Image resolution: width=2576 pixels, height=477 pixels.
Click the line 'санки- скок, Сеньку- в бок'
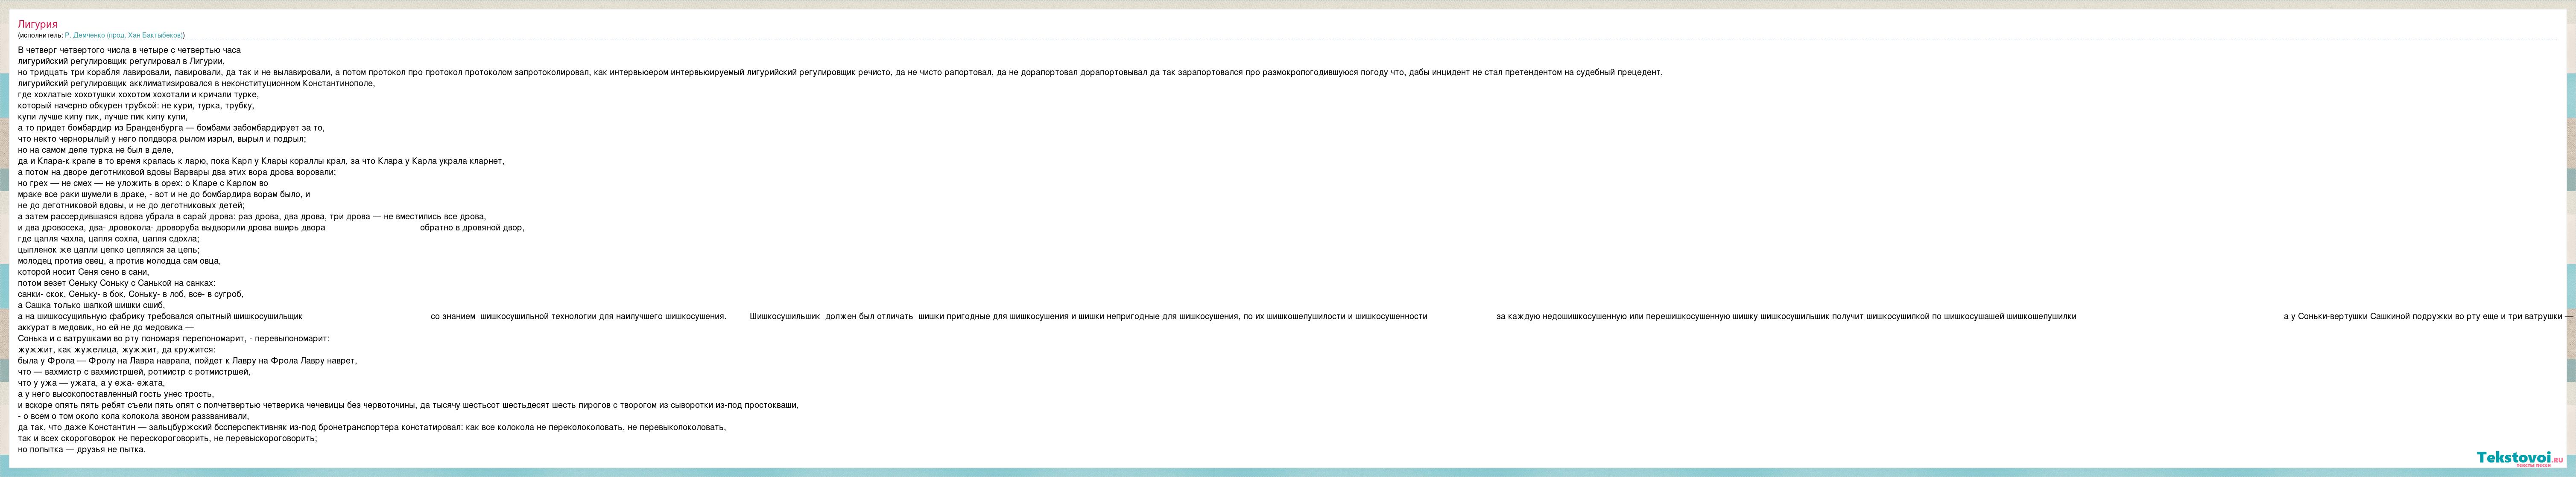tap(131, 294)
